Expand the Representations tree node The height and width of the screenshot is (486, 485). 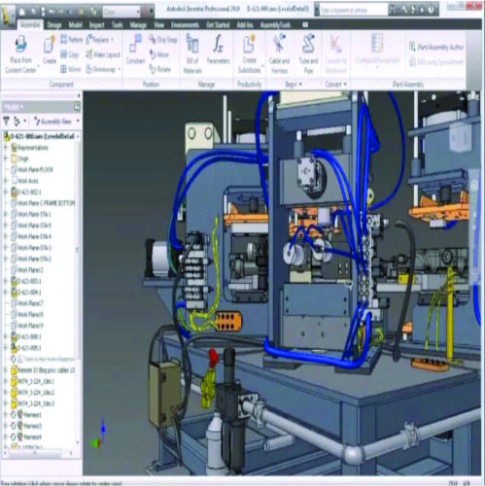(x=6, y=148)
